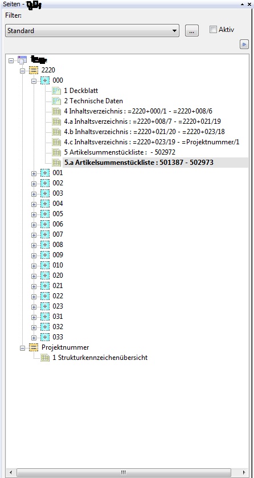The height and width of the screenshot is (478, 254).
Task: Enable the Aktiv filter checkbox
Action: [213, 30]
